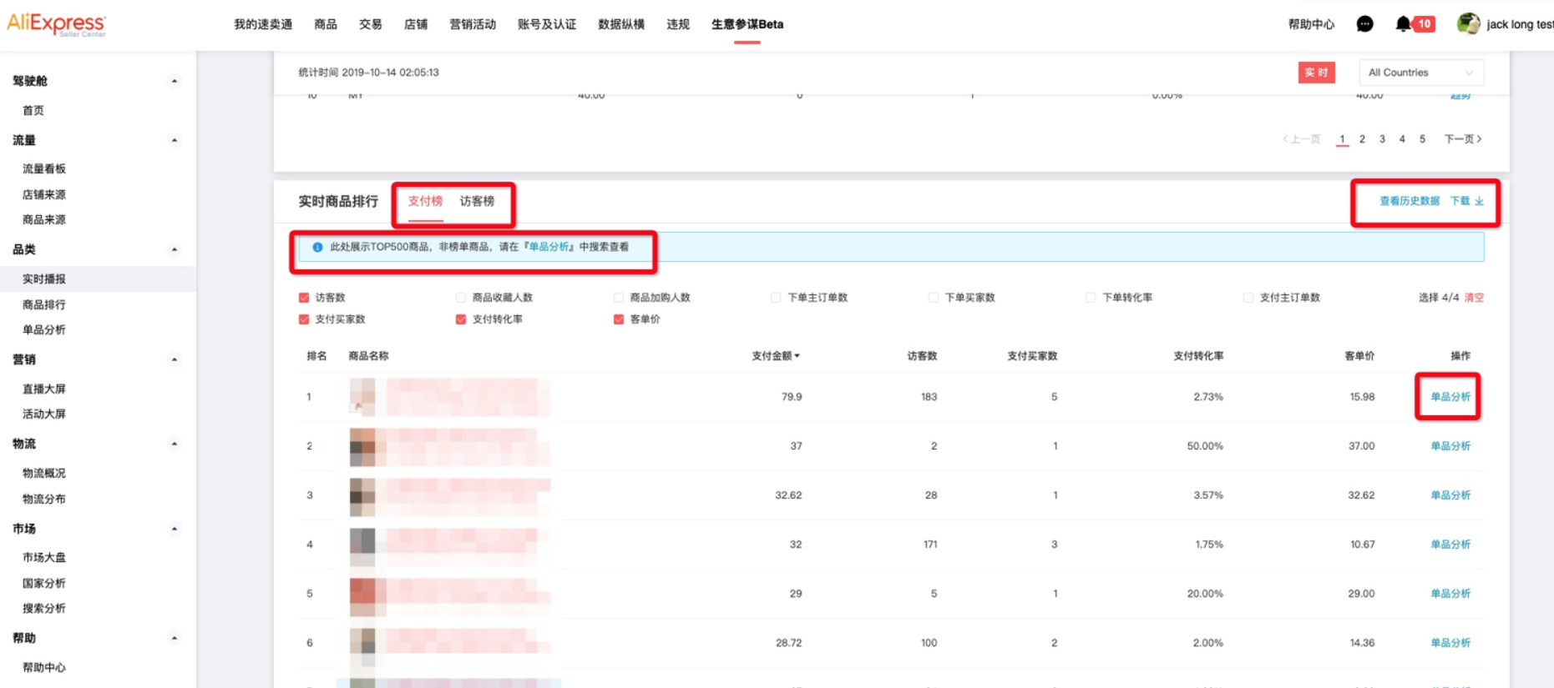The width and height of the screenshot is (1554, 688).
Task: Enable the 商品收藏人数 checkbox
Action: click(461, 298)
